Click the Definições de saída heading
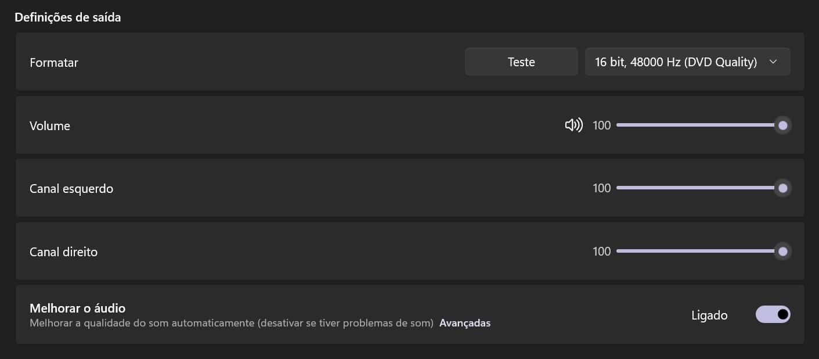 [x=68, y=17]
